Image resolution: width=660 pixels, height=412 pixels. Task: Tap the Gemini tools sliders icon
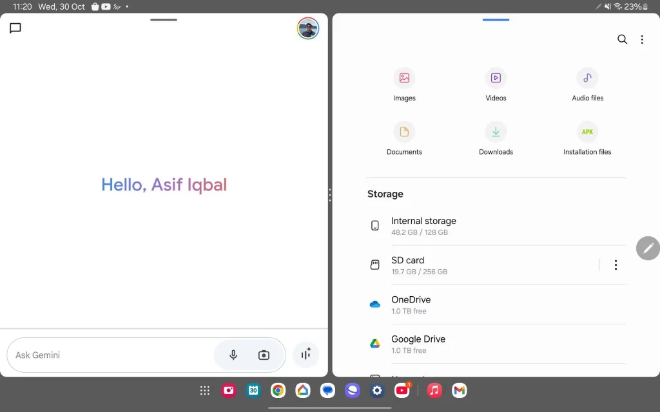click(x=306, y=354)
